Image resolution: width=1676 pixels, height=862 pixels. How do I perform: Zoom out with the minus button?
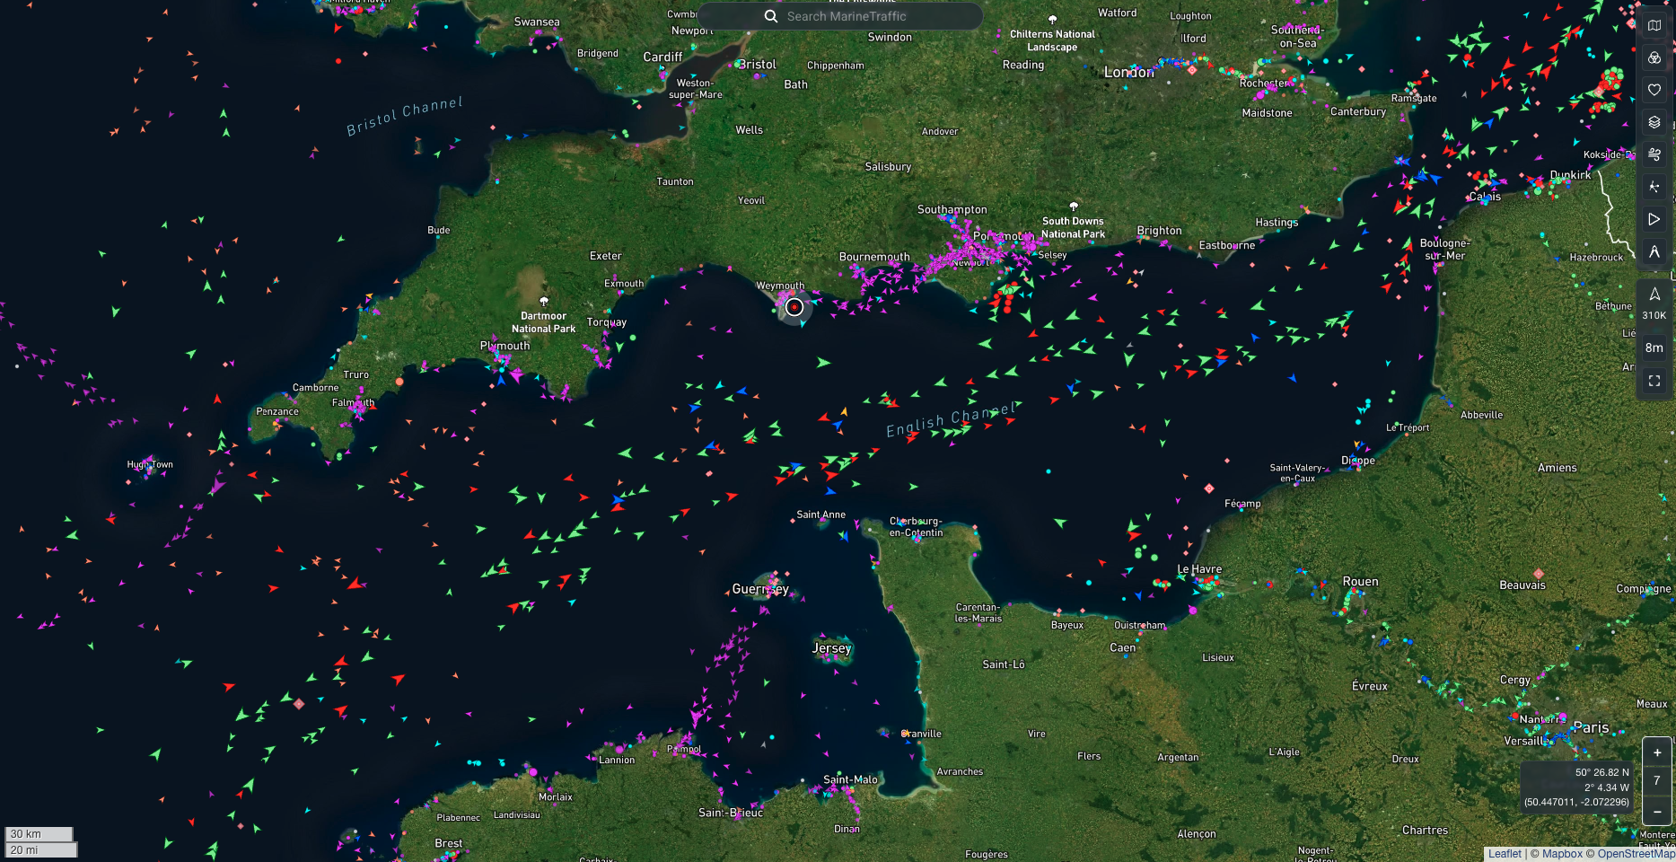point(1657,812)
